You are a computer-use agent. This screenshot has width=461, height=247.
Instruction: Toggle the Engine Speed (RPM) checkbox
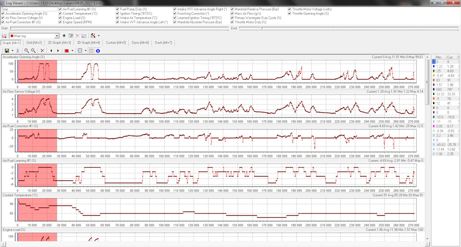pos(61,22)
